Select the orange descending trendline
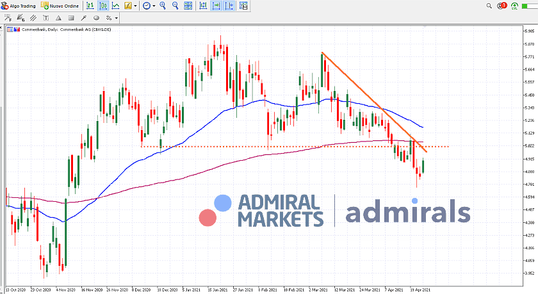 pos(374,102)
